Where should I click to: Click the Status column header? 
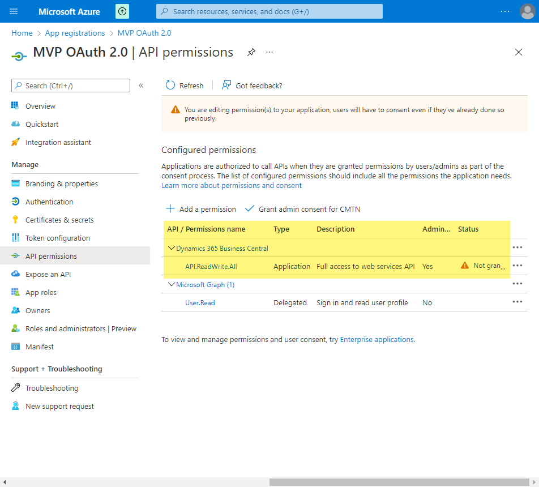click(x=468, y=229)
